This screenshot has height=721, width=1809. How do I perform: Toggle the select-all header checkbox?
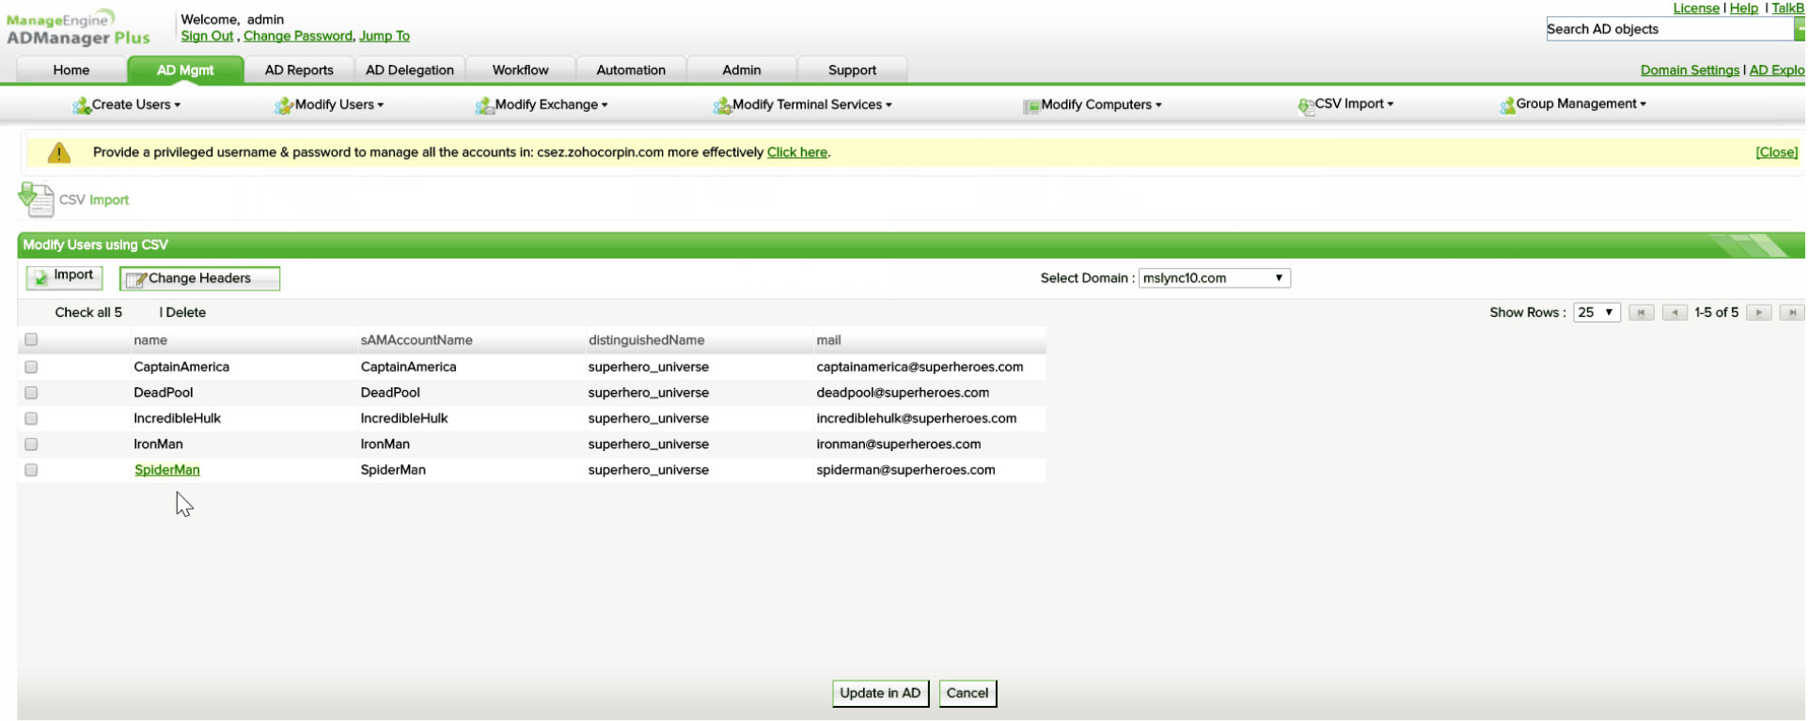[x=31, y=340]
